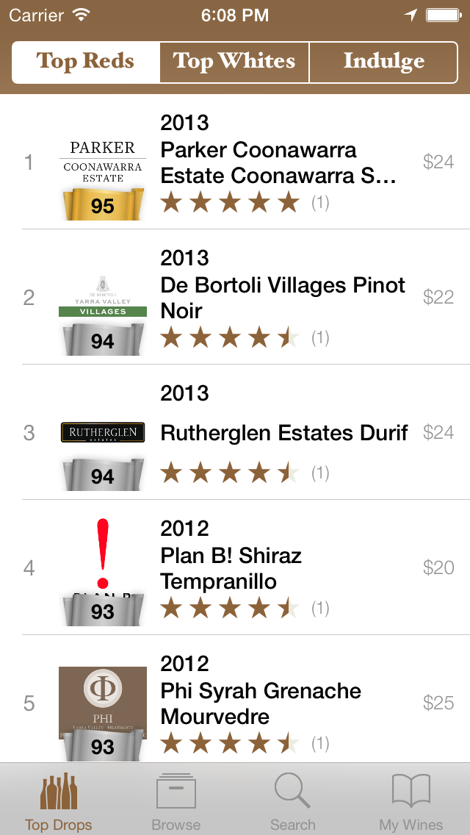Open the Indulge tab

click(383, 62)
